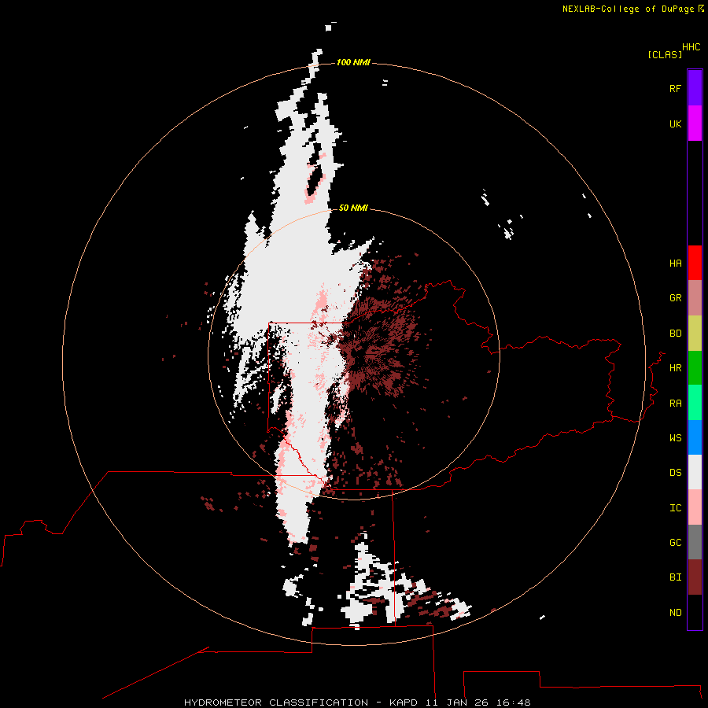Viewport: 708px width, 708px height.
Task: Click the GC legend label
Action: click(675, 543)
